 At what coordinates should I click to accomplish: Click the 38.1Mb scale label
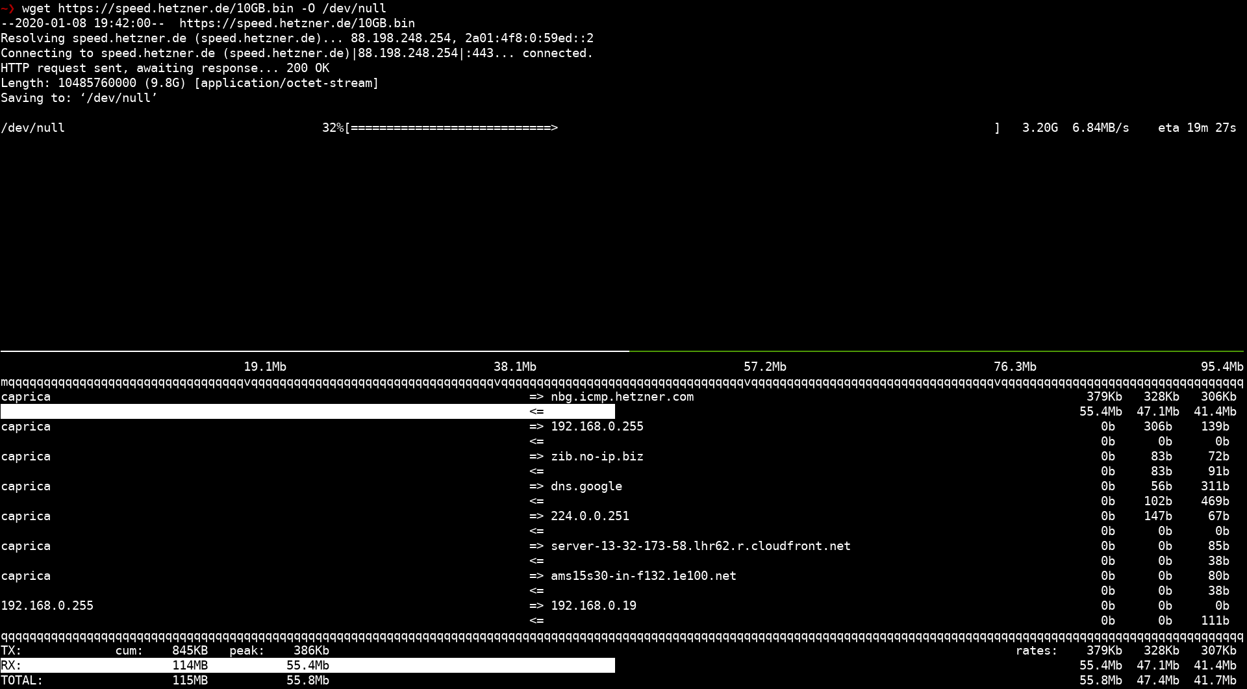pyautogui.click(x=515, y=367)
